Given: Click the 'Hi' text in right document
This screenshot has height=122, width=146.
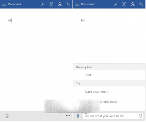Looking at the screenshot, I should pyautogui.click(x=83, y=20).
